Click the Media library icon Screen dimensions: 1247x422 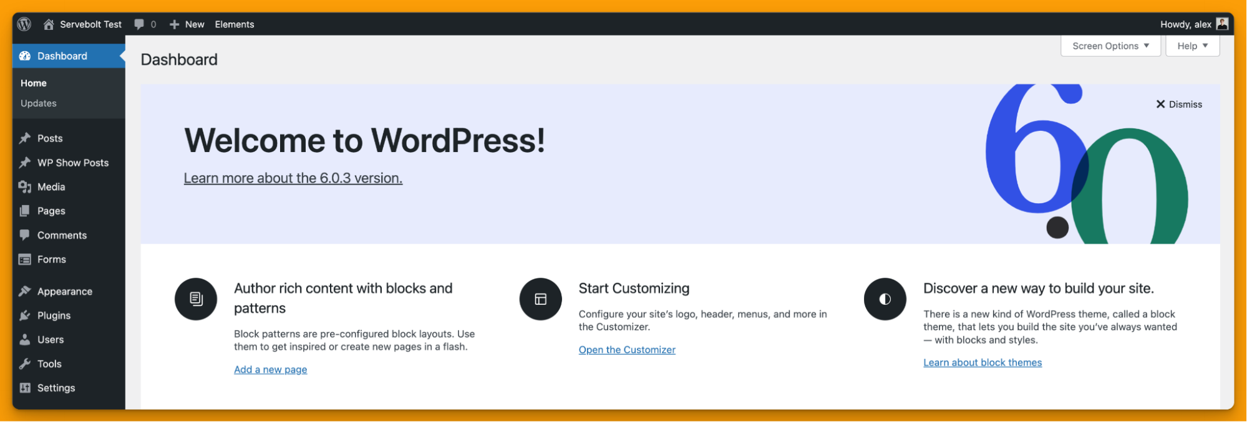click(25, 187)
